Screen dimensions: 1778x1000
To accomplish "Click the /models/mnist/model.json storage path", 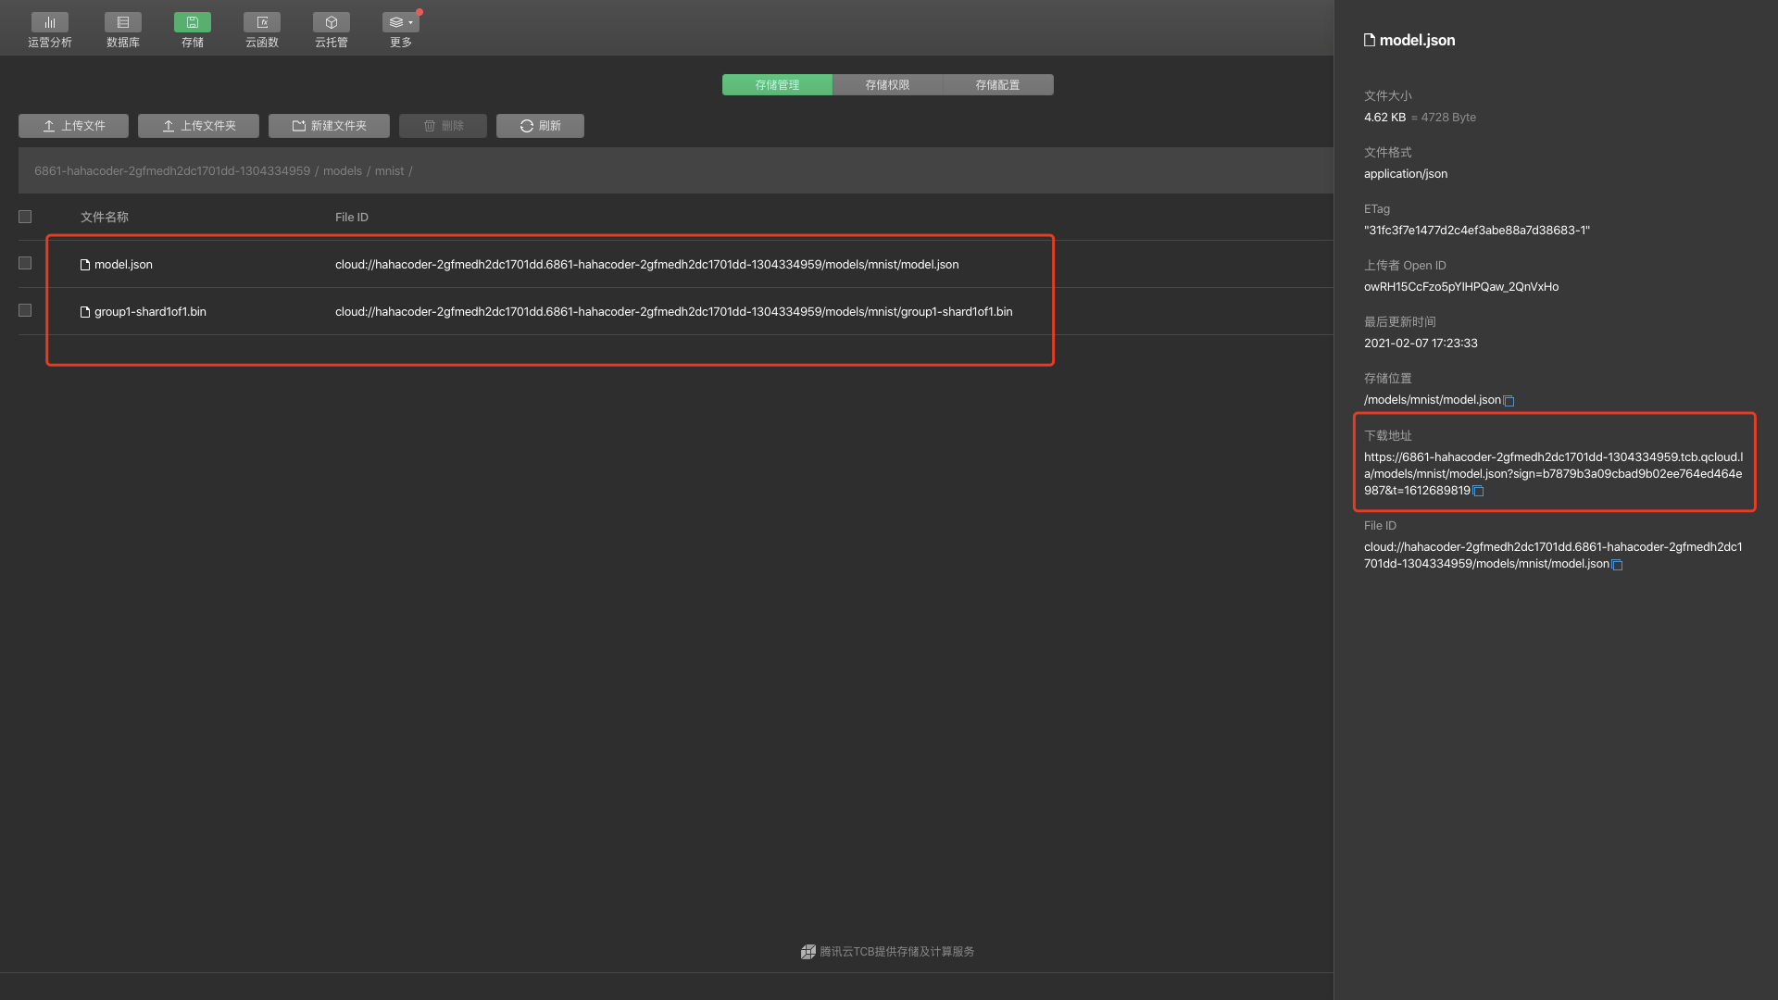I will click(1433, 400).
